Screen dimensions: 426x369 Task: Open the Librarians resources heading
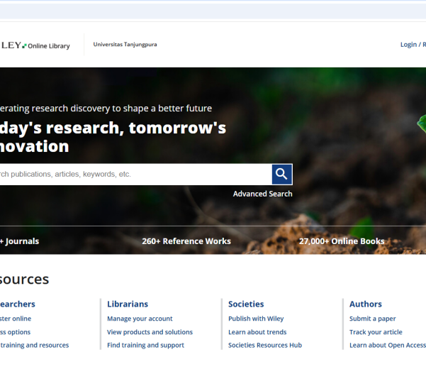128,304
